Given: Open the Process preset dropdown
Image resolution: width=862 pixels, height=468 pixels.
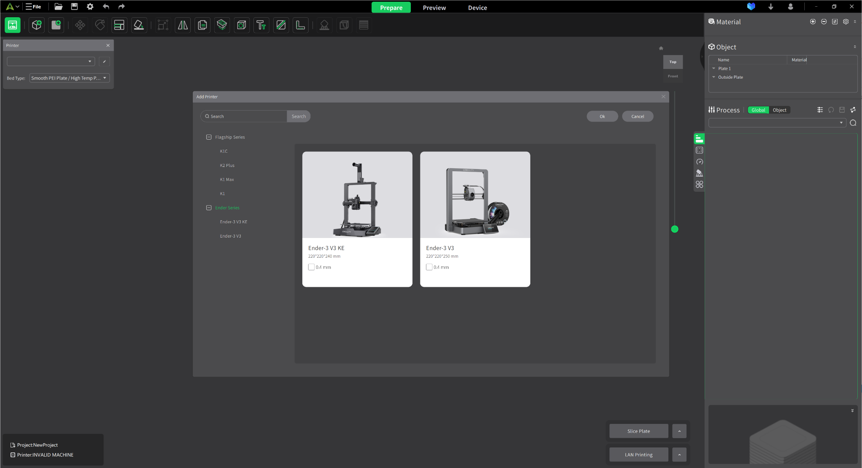Looking at the screenshot, I should pyautogui.click(x=777, y=123).
